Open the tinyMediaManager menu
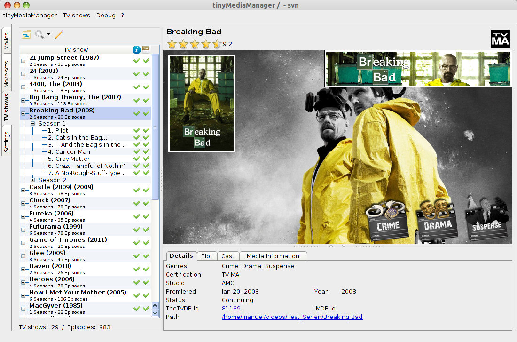This screenshot has width=517, height=342. [x=30, y=15]
